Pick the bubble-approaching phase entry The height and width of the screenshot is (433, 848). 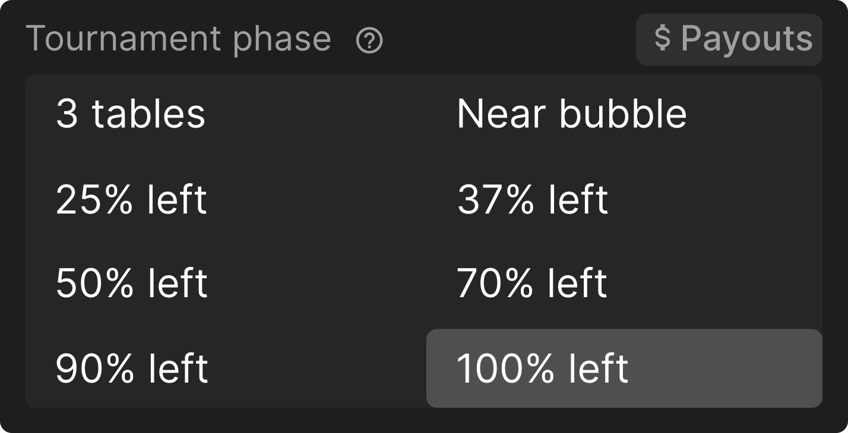(624, 113)
